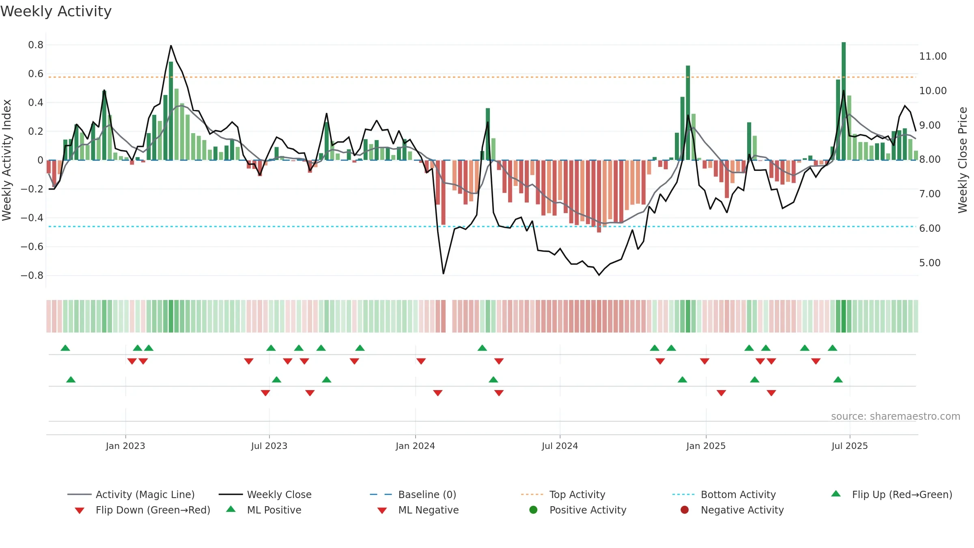Toggle Bottom Activity legend entry

point(724,494)
